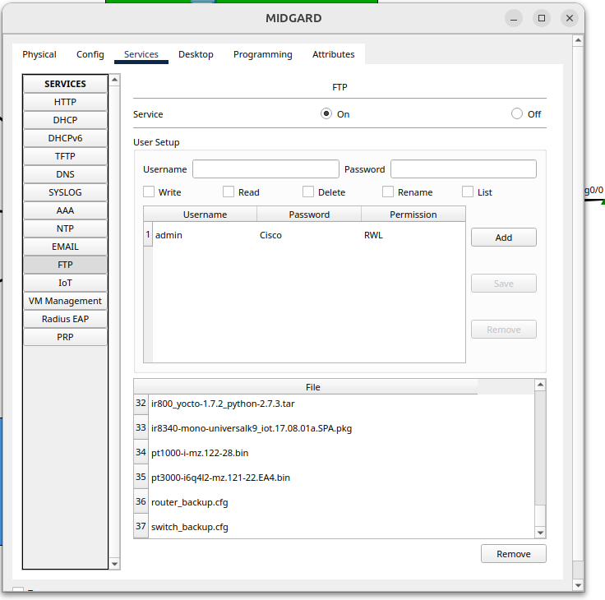Select the FTP service entry
The image size is (605, 600).
click(65, 265)
